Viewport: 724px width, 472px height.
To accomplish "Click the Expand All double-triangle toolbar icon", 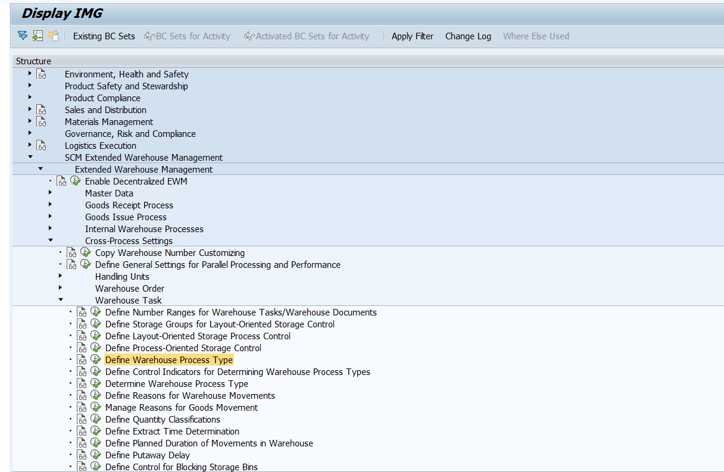I will coord(23,36).
